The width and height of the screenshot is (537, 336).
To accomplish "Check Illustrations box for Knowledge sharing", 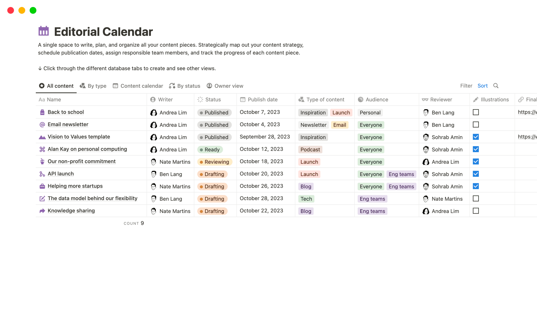I will pos(476,211).
